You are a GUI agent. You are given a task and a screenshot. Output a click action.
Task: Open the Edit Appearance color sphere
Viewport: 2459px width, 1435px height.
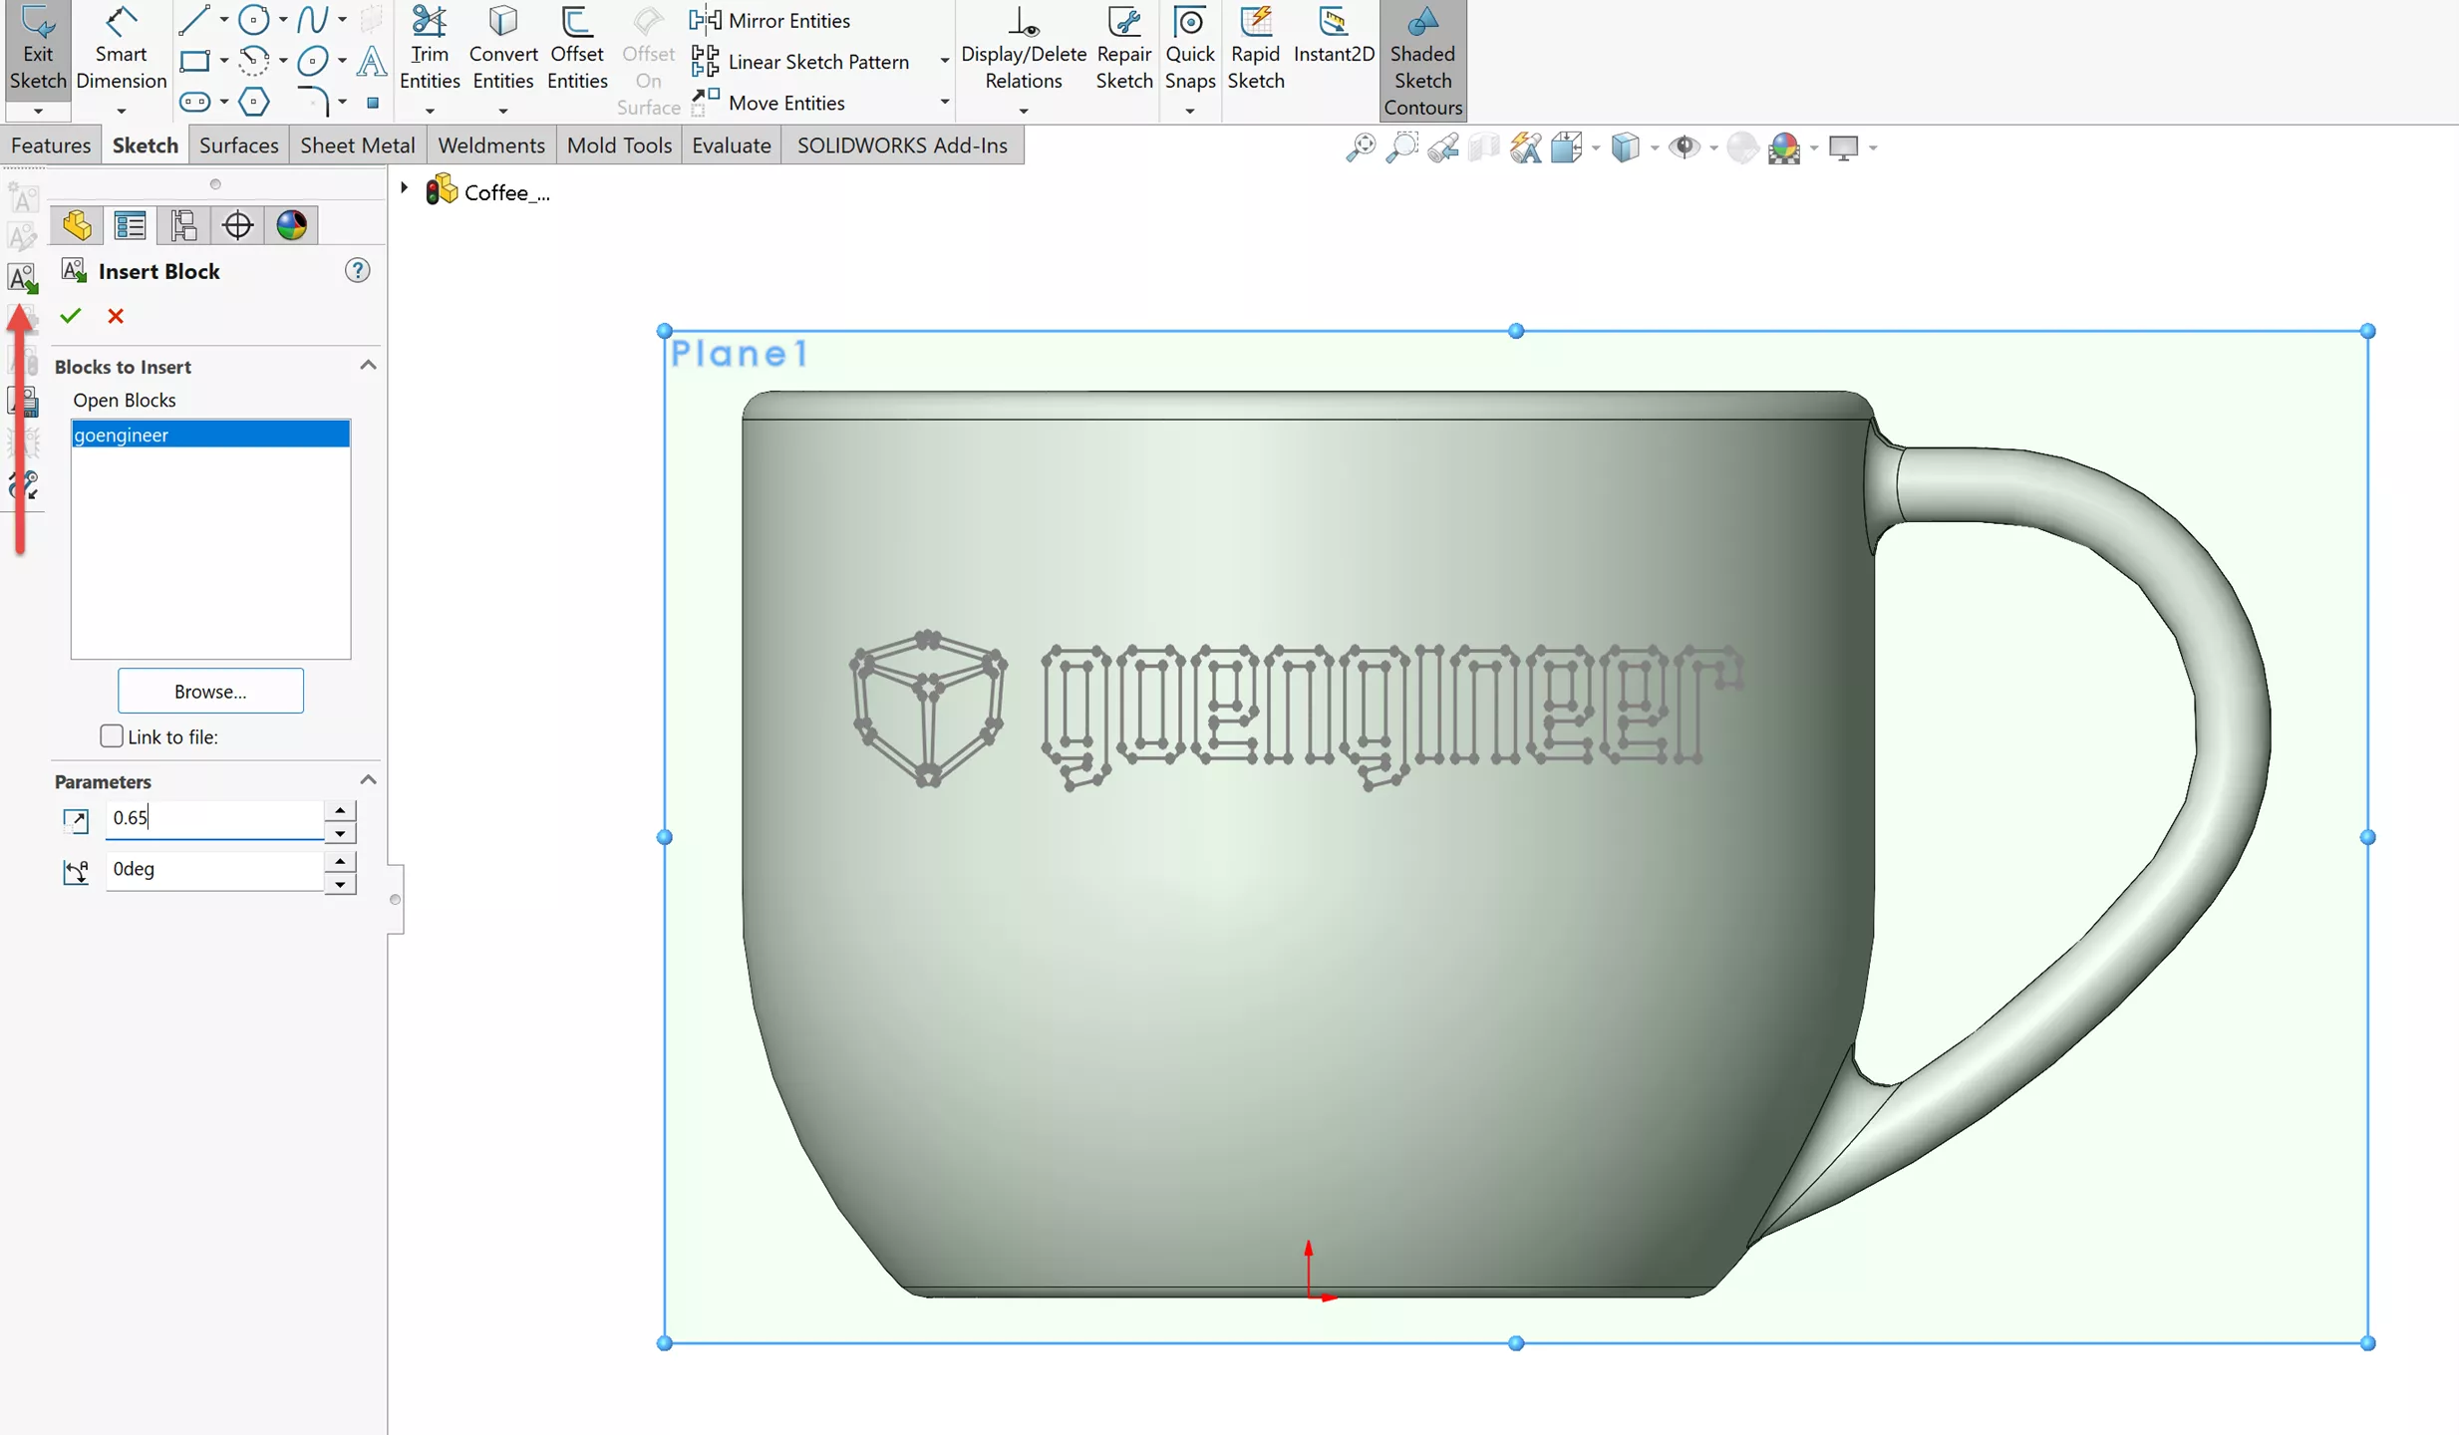[x=1783, y=148]
